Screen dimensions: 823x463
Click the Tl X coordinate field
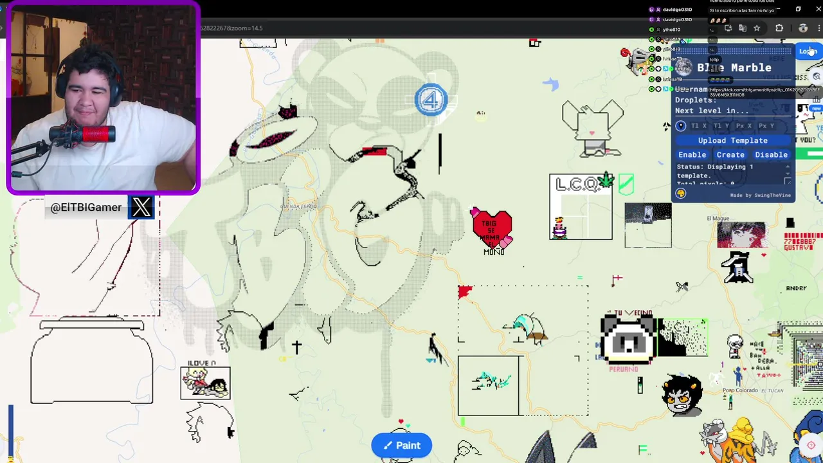coord(699,126)
